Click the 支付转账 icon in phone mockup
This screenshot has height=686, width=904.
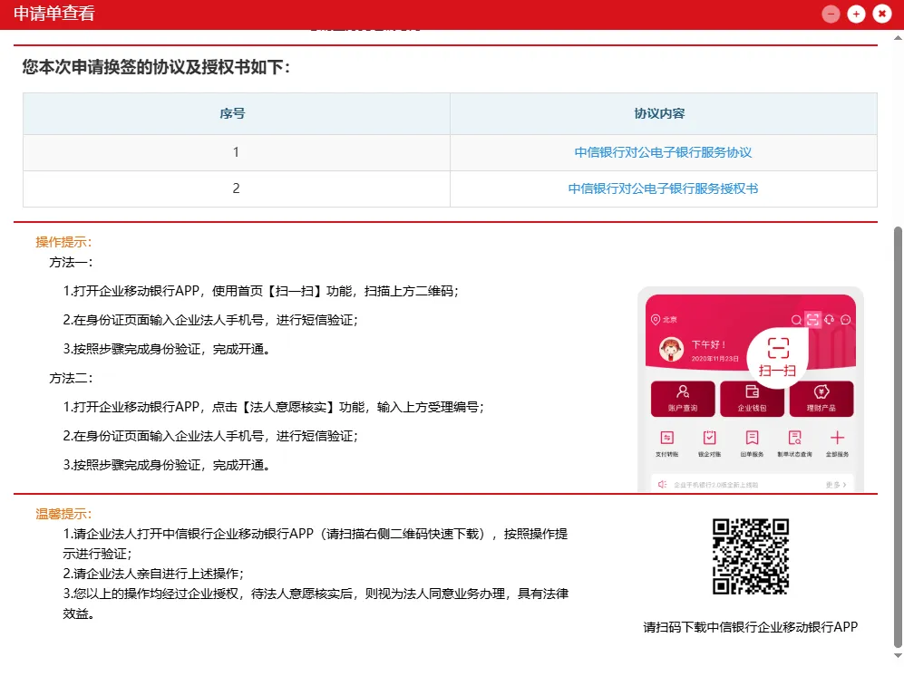point(667,439)
